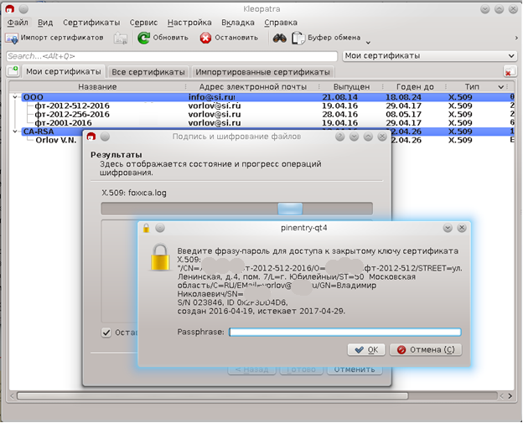Open the Вкладка menu
Image resolution: width=523 pixels, height=423 pixels.
pos(238,23)
